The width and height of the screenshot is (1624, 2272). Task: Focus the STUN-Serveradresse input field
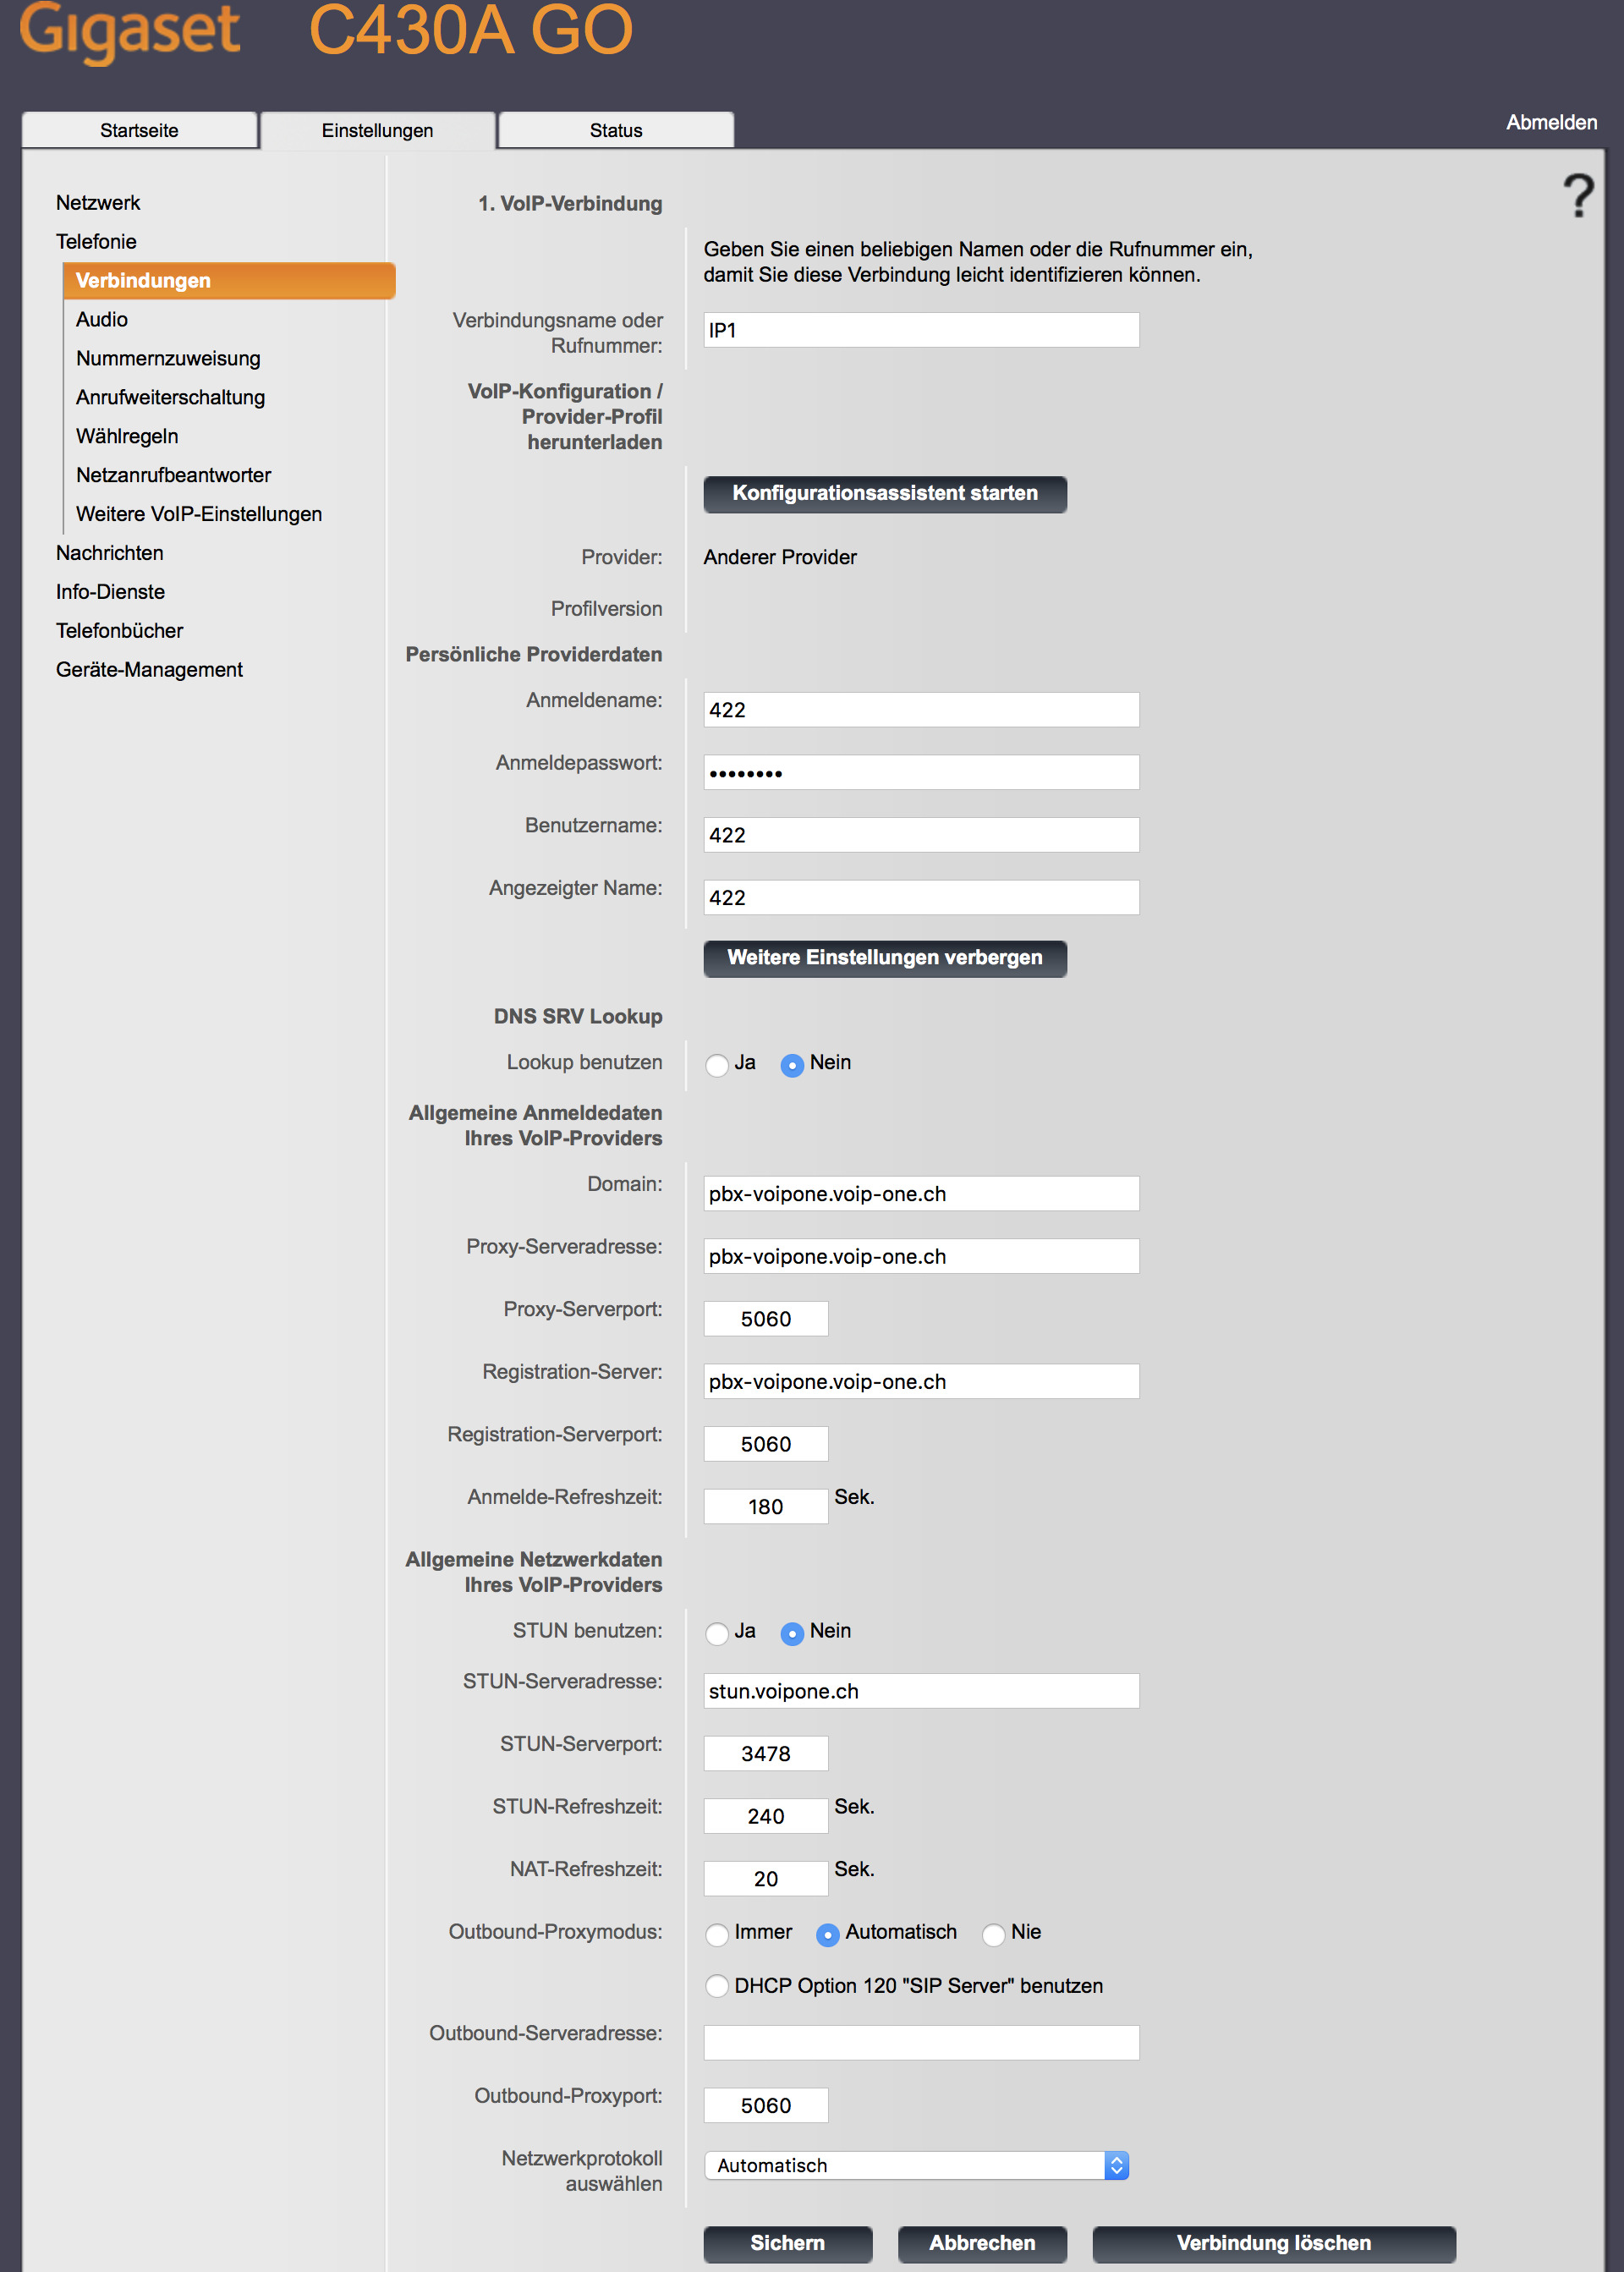921,1691
